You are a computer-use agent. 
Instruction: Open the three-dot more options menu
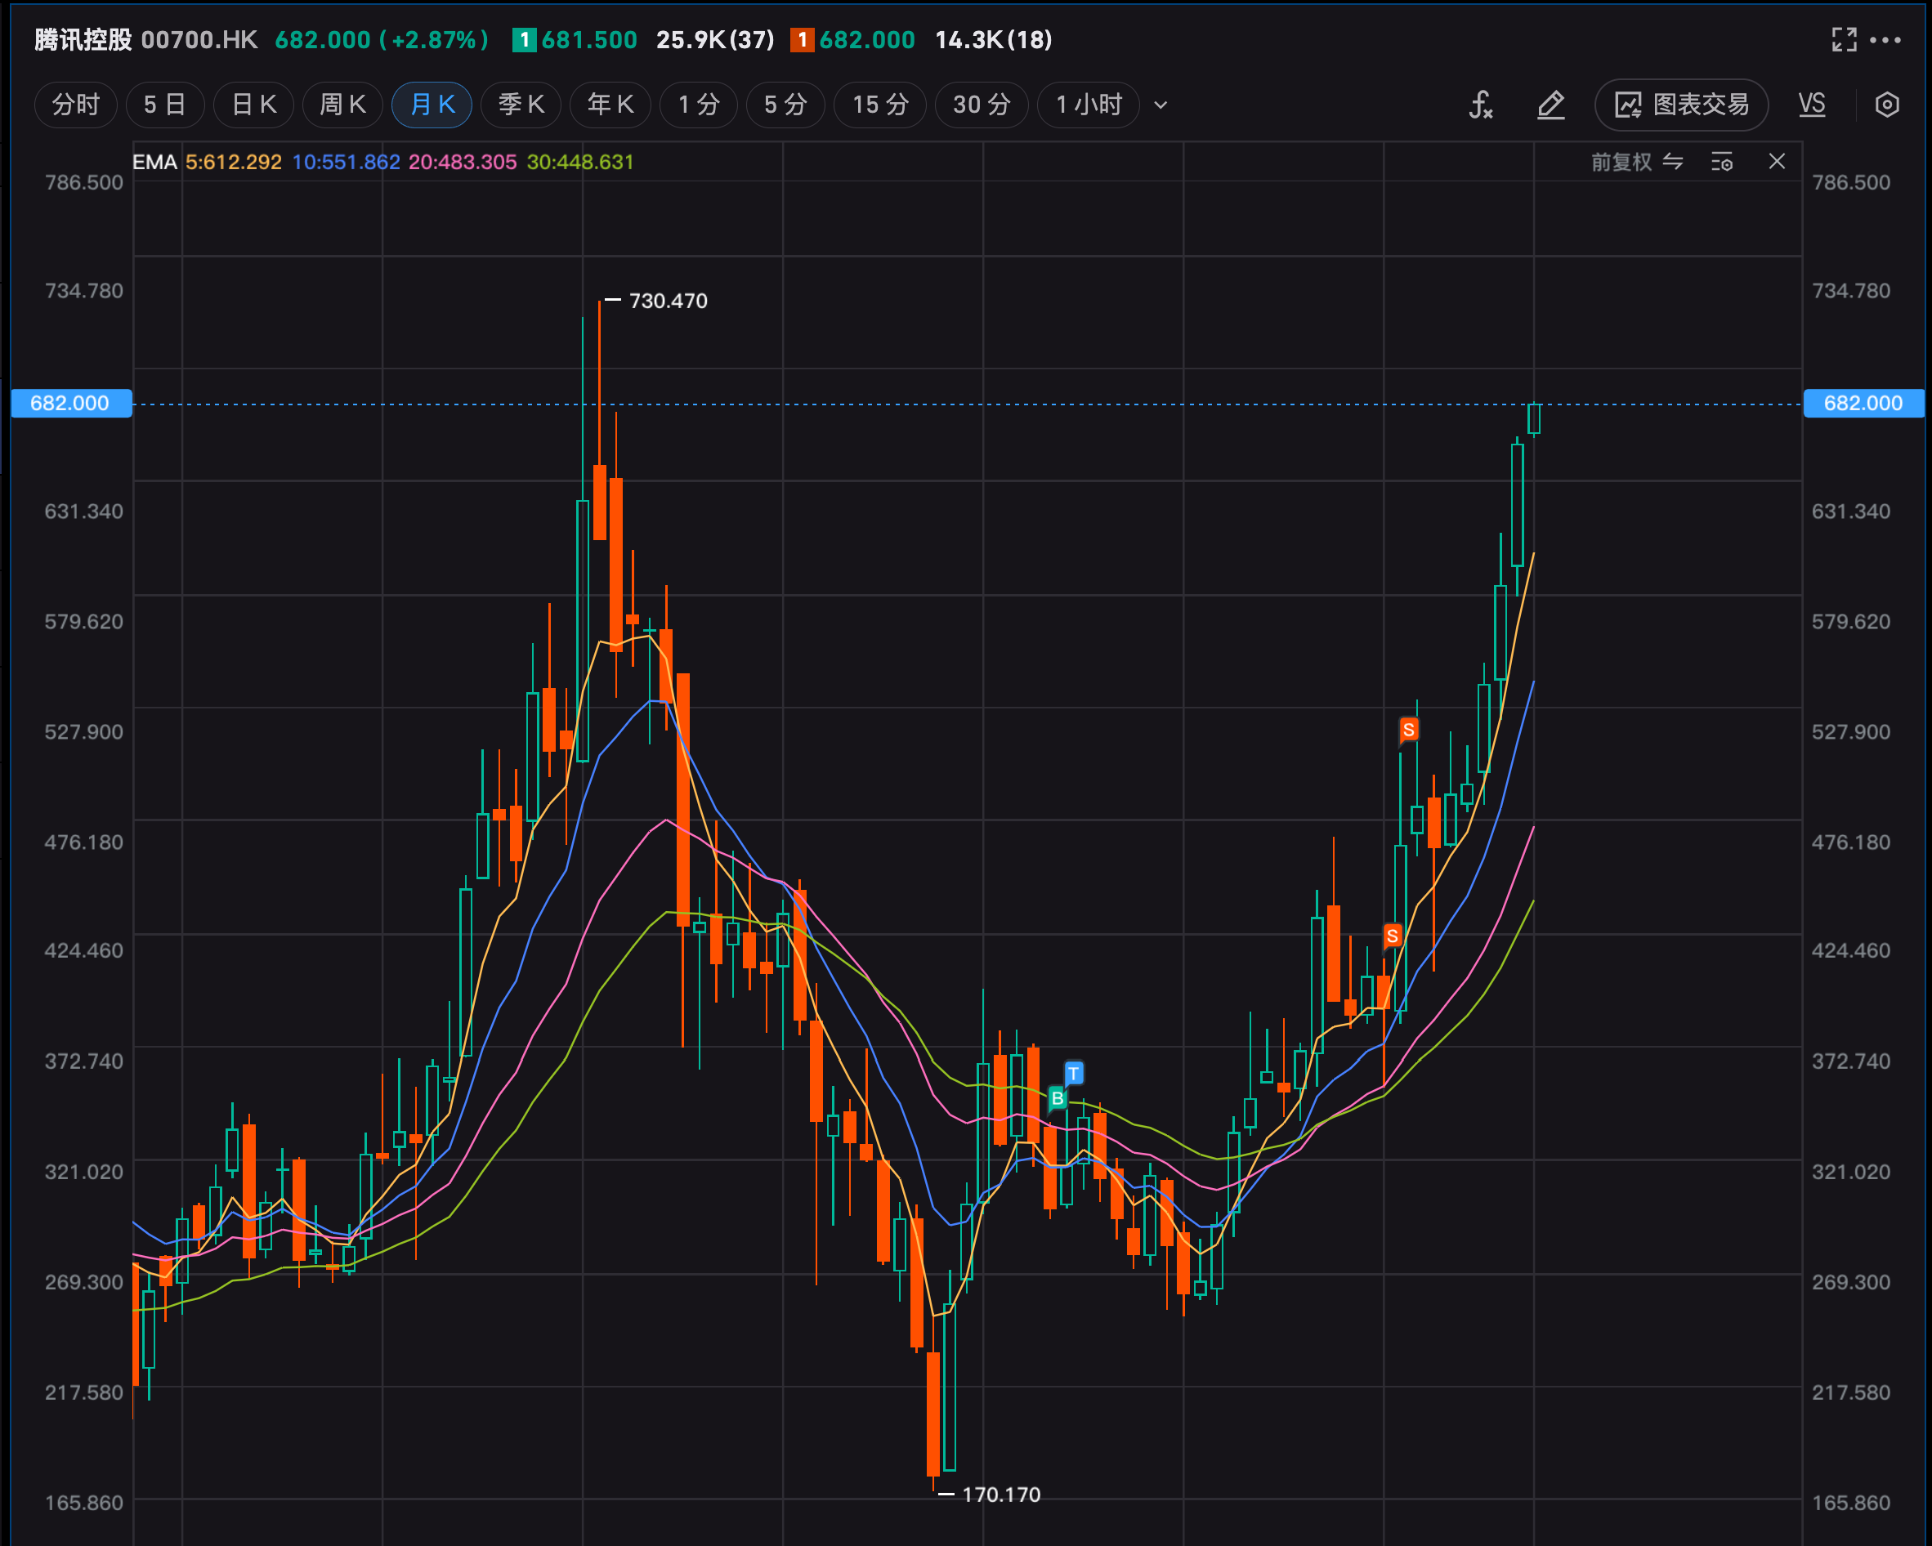pos(1885,39)
